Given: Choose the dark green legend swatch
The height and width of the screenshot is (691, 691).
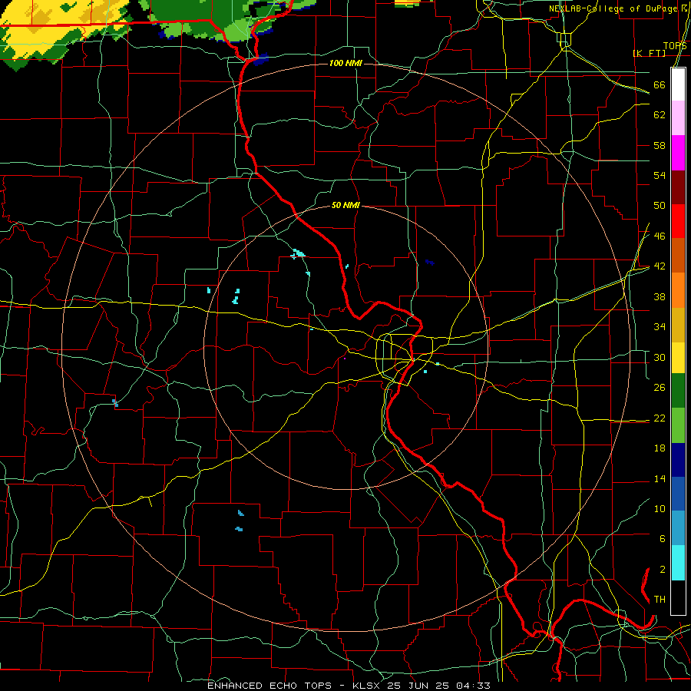Looking at the screenshot, I should pos(678,391).
